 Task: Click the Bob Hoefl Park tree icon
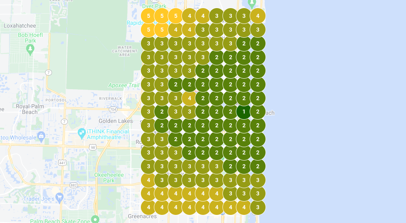pos(30,49)
